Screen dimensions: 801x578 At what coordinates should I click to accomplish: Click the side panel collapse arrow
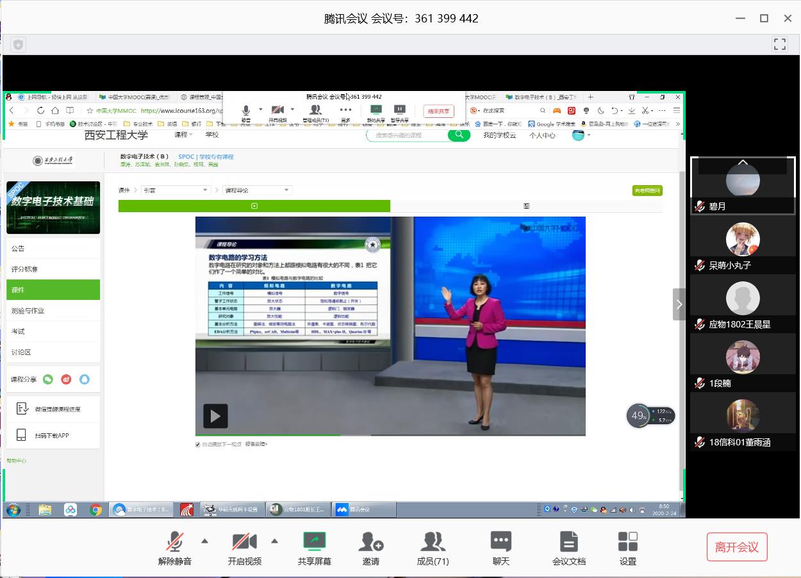coord(679,304)
